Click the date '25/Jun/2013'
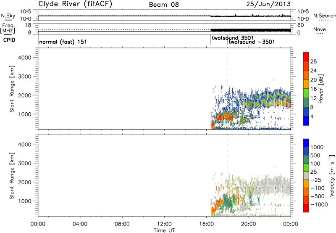This screenshot has height=233, width=336. pyautogui.click(x=268, y=4)
